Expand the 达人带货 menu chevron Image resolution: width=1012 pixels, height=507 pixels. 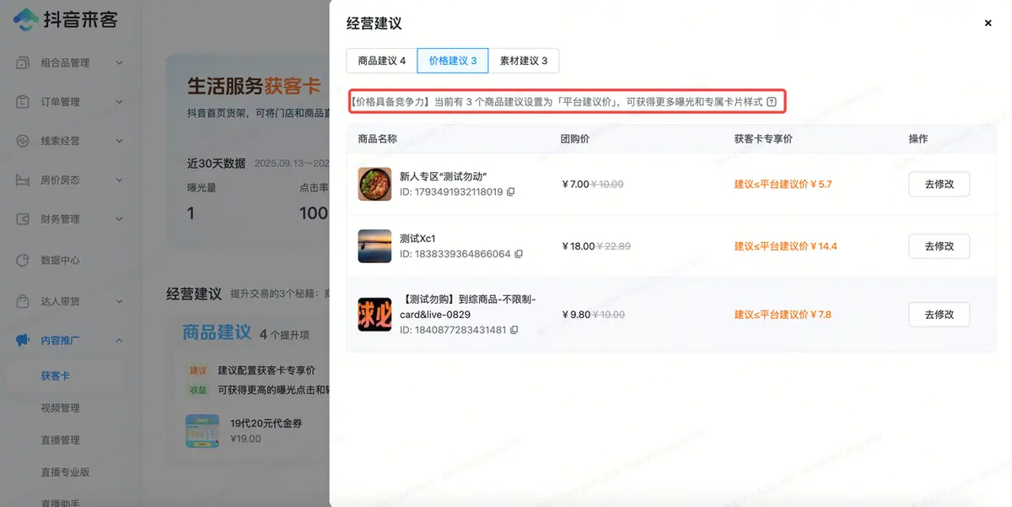pos(119,301)
